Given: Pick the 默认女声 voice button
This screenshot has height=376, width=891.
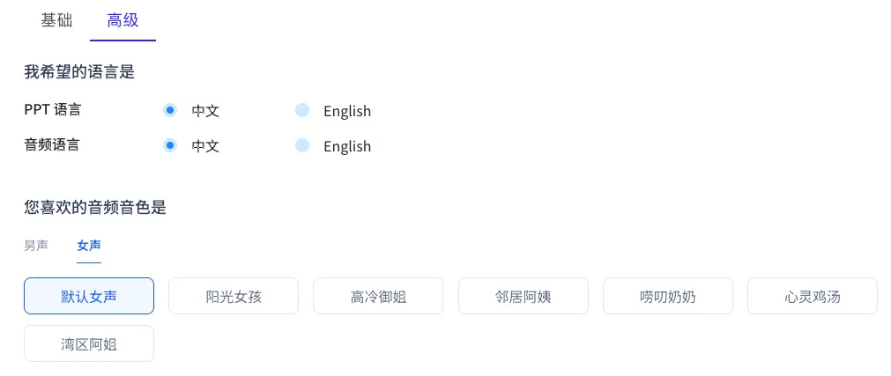Looking at the screenshot, I should pyautogui.click(x=89, y=297).
